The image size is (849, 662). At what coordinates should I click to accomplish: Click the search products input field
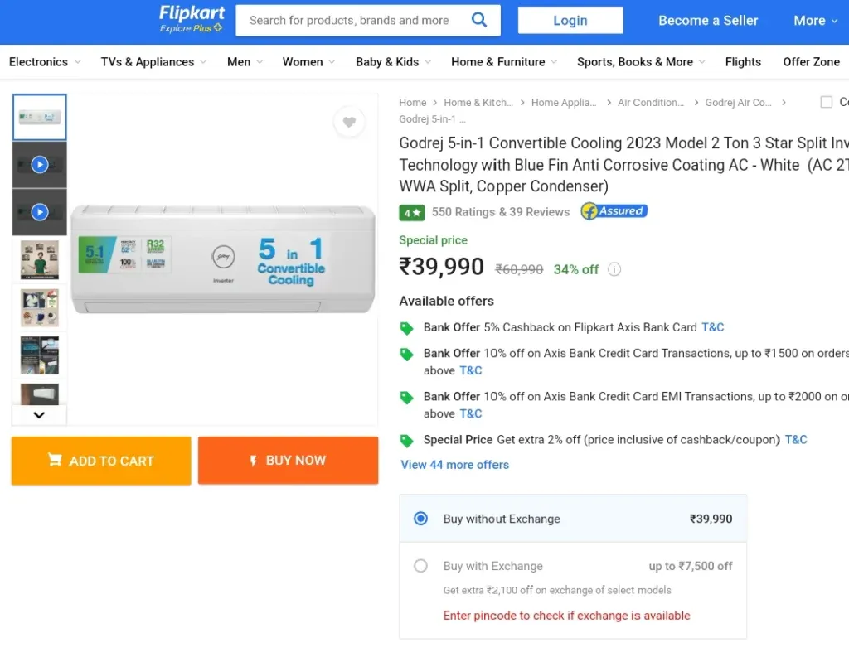pyautogui.click(x=352, y=21)
